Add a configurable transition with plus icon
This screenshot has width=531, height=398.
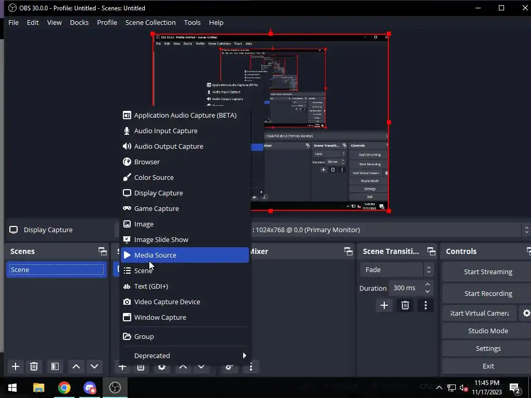point(384,305)
